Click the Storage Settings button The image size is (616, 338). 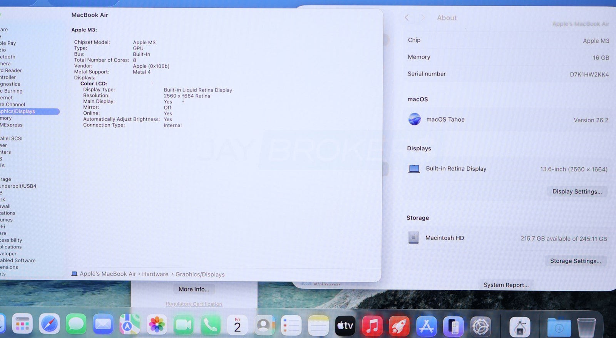[x=575, y=261]
